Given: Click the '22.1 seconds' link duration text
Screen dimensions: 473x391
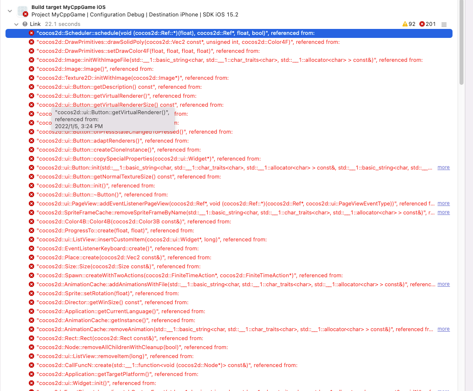Looking at the screenshot, I should [x=63, y=24].
